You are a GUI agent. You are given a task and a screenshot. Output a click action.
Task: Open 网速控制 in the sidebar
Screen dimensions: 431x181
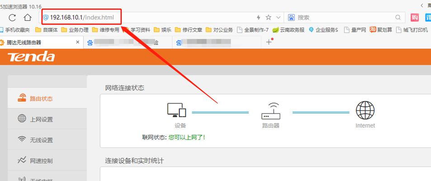pyautogui.click(x=47, y=160)
